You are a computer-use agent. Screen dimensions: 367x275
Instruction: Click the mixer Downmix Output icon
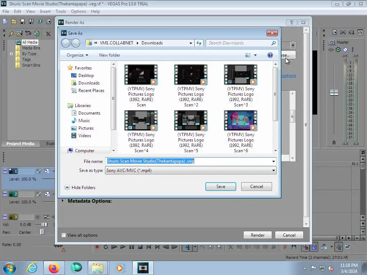pos(343,33)
